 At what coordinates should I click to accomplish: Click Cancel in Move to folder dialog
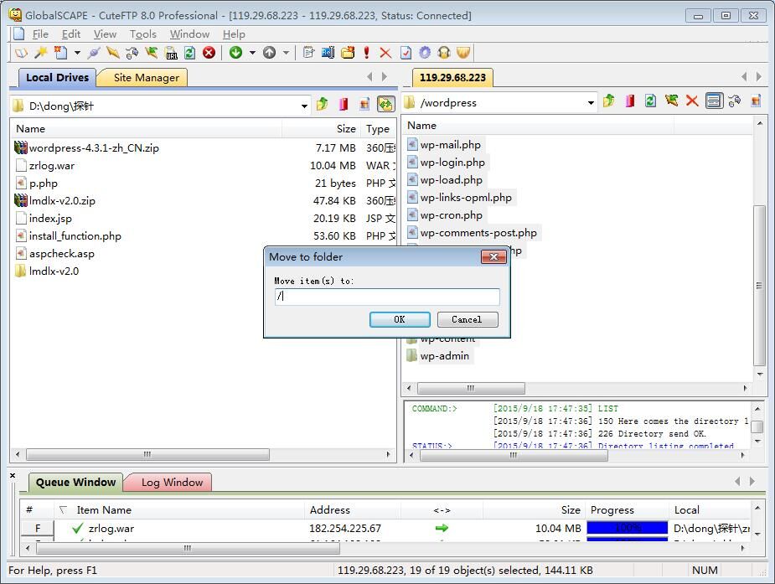467,320
